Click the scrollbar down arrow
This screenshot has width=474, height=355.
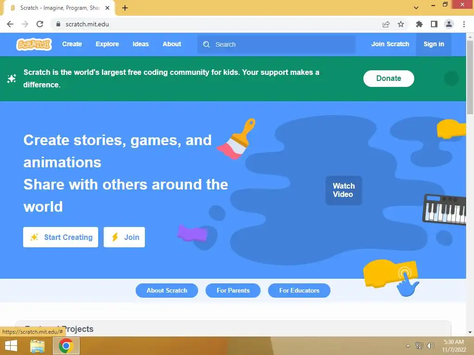click(x=470, y=332)
